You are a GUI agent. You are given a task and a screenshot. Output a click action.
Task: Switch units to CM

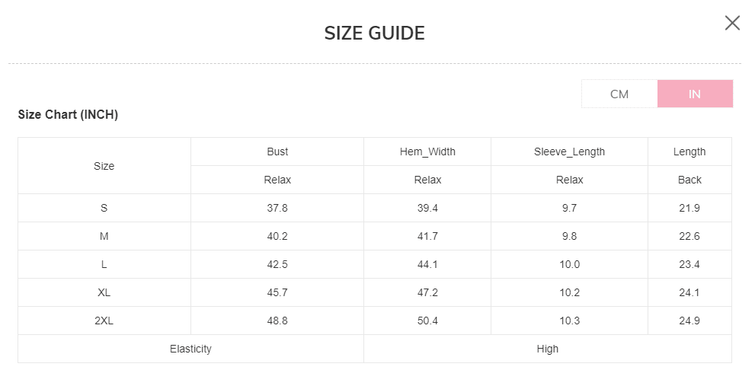[x=619, y=94]
